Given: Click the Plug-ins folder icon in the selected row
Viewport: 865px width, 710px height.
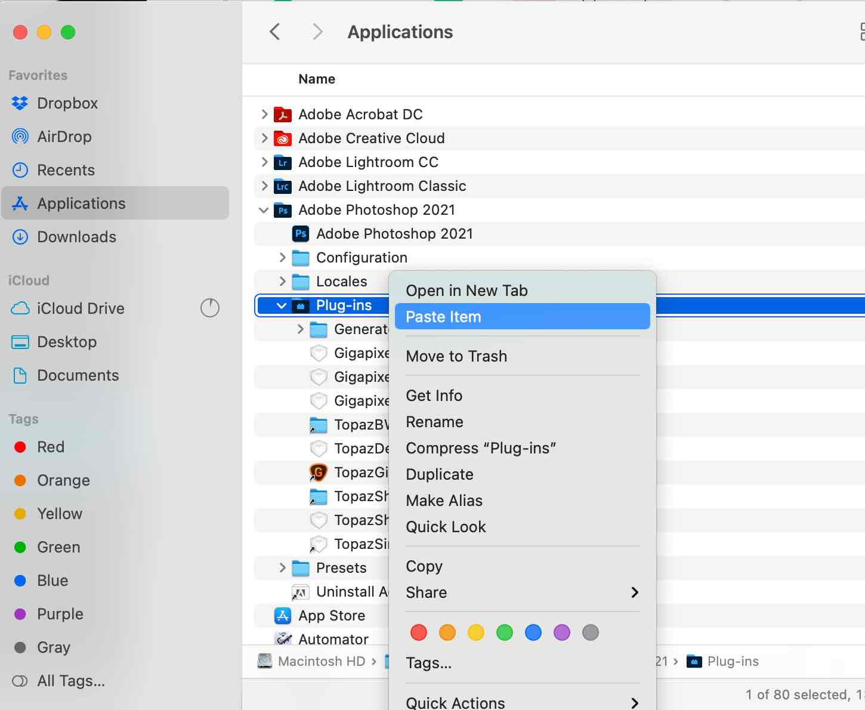Looking at the screenshot, I should 301,305.
